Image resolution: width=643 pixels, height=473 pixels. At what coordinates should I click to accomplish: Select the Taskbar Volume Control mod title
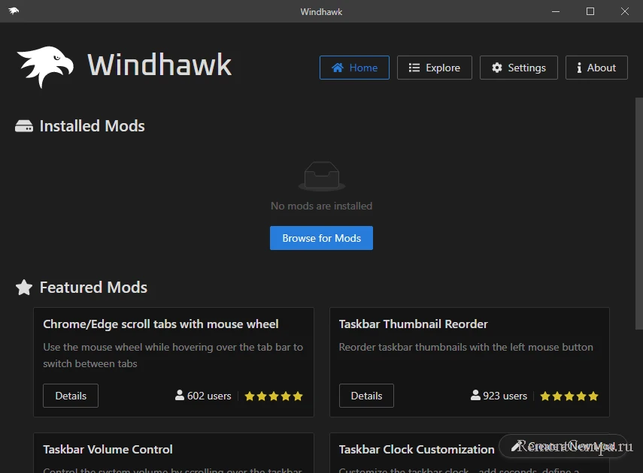pos(108,449)
